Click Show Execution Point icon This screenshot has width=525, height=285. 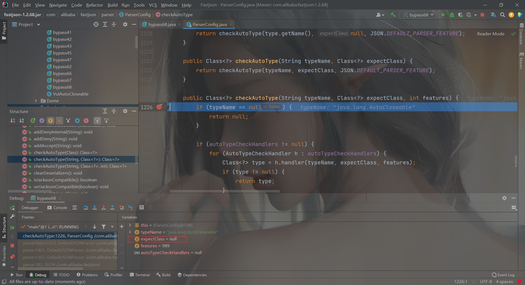[x=75, y=208]
